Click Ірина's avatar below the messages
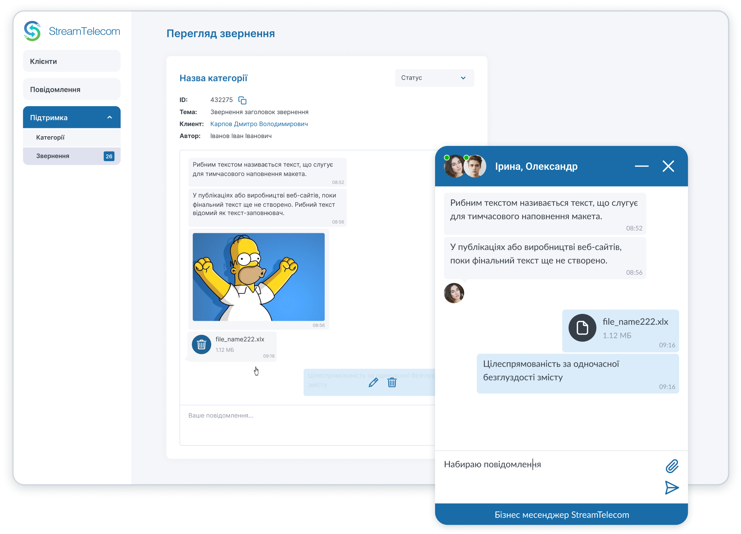Screen dimensions: 741x534 (x=454, y=293)
